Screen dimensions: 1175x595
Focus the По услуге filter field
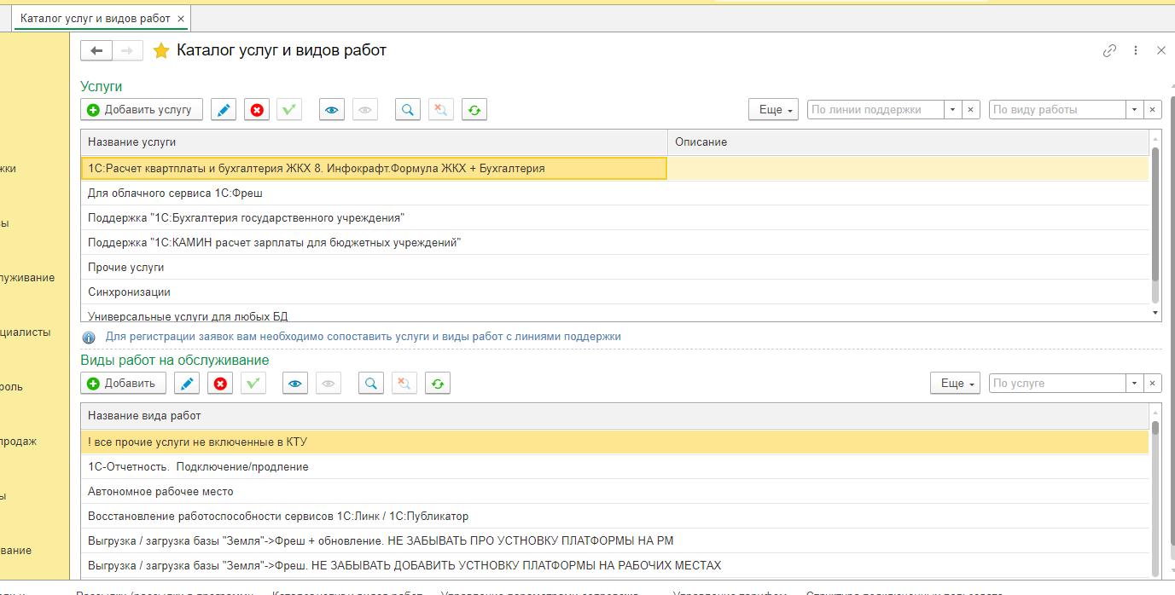pyautogui.click(x=1058, y=384)
